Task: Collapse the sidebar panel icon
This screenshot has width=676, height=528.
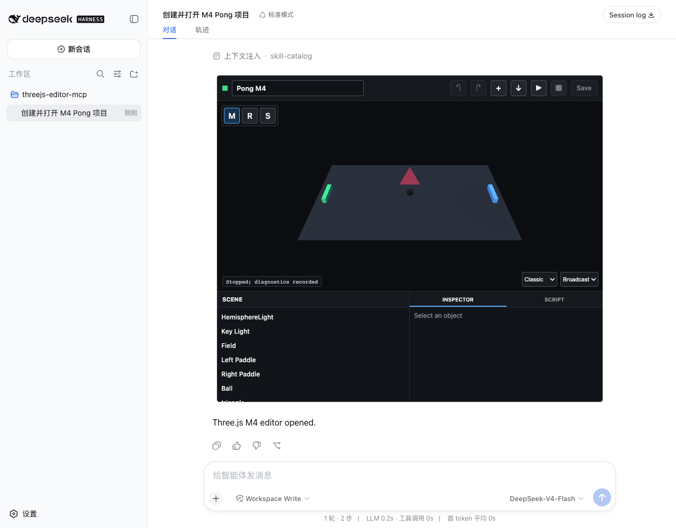Action: pyautogui.click(x=134, y=19)
